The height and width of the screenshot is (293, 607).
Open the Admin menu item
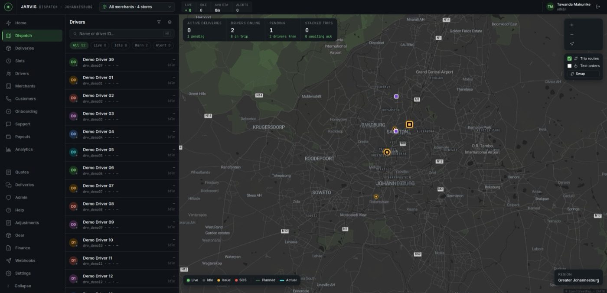[x=32, y=197]
